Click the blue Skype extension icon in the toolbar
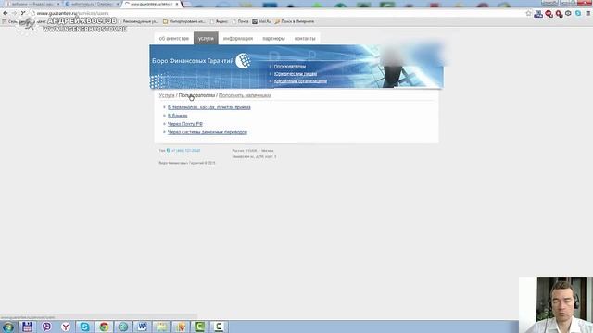 pyautogui.click(x=578, y=13)
